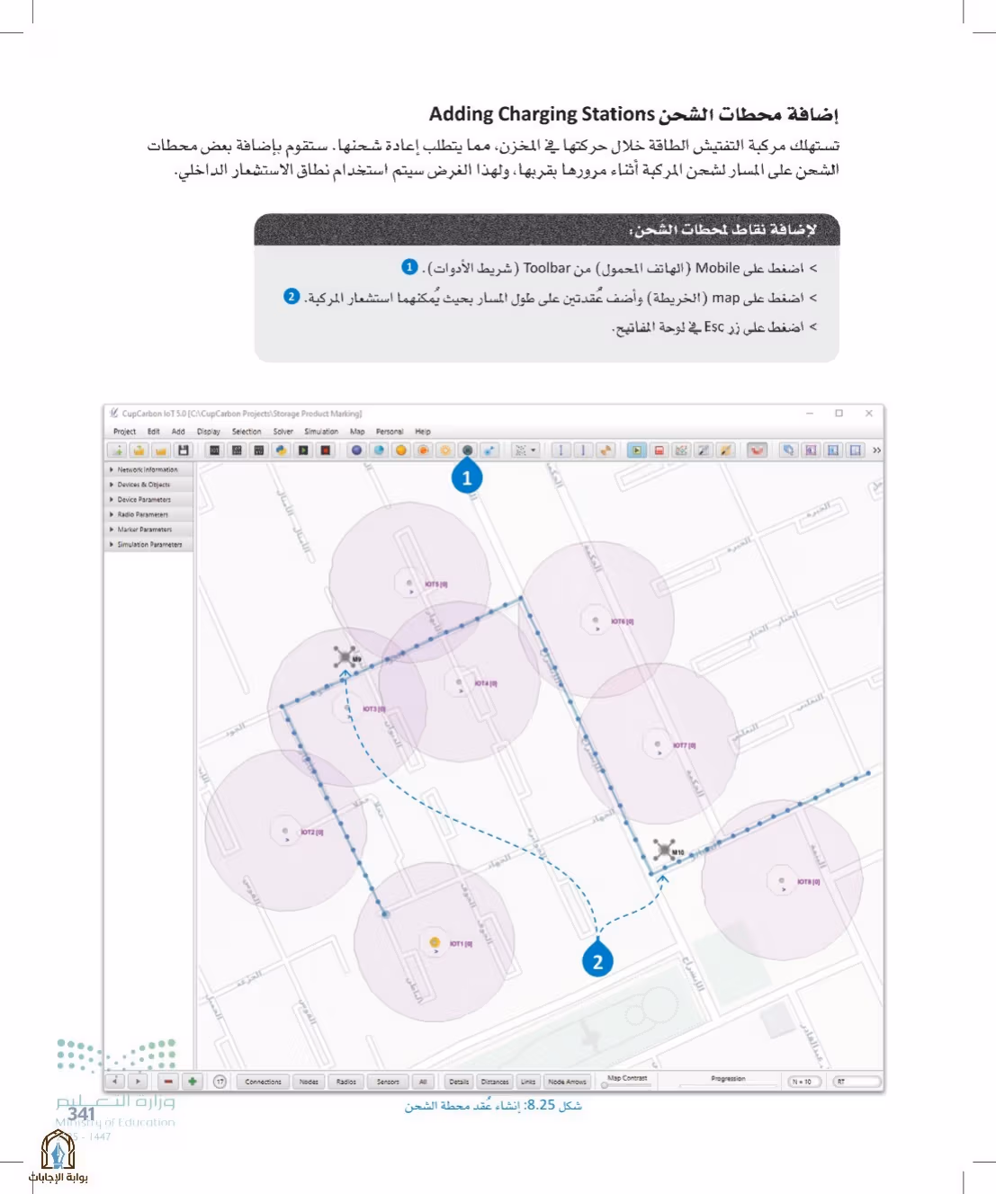
Task: Click the red stop simulation icon
Action: 660,450
